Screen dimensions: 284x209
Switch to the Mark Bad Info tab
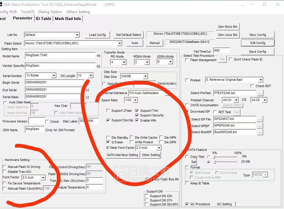pos(68,19)
